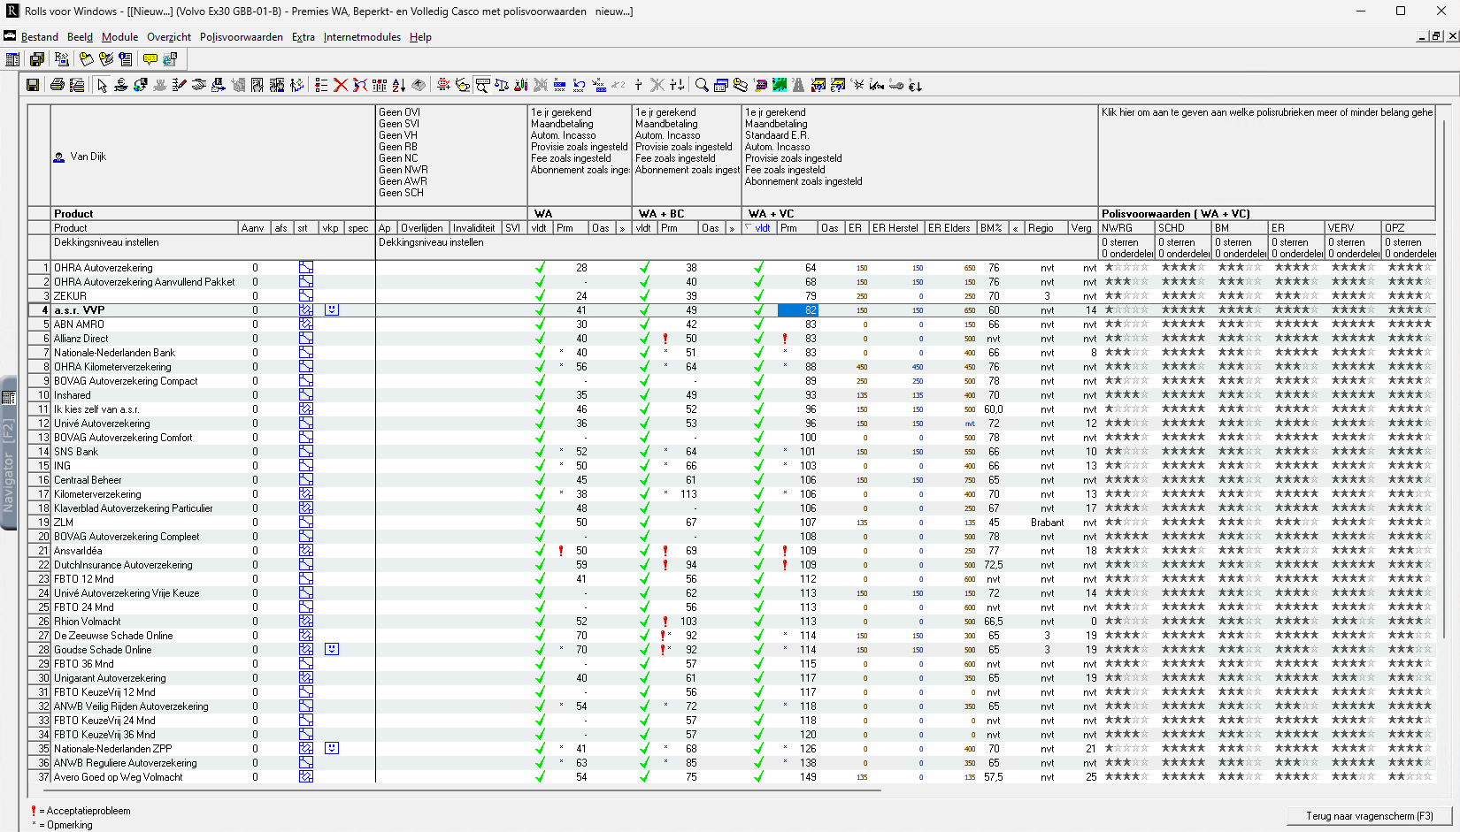Expand WA columns with the » header
This screenshot has height=832, width=1460.
pyautogui.click(x=623, y=228)
